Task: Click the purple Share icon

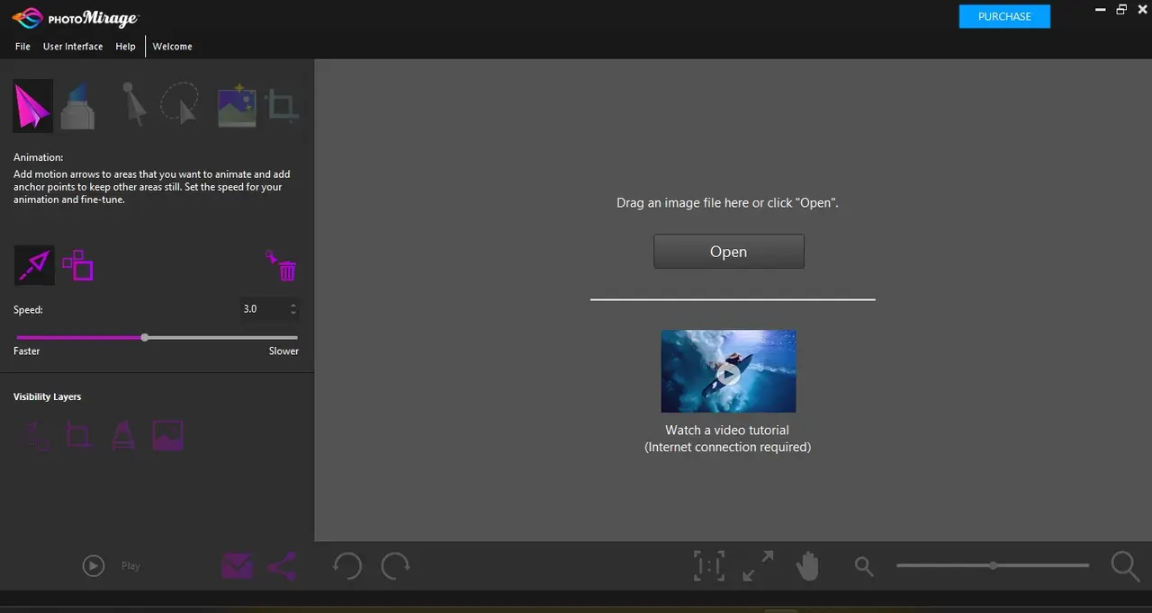Action: (282, 566)
